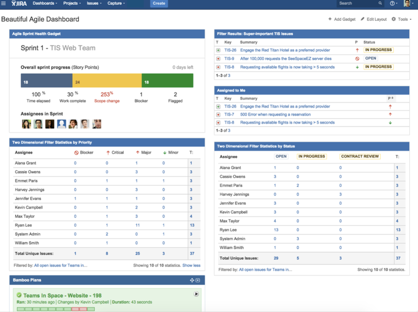
Task: Click the TIS-26 story type icon in Filter Results
Action: 218,50
